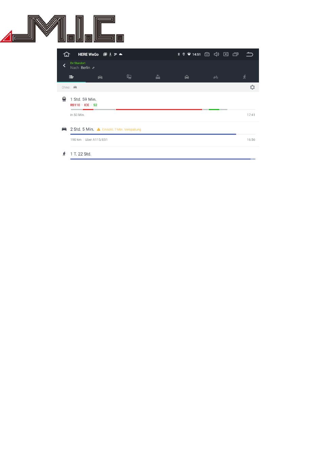The width and height of the screenshot is (322, 471).
Task: Open the public transit tab
Action: click(129, 77)
